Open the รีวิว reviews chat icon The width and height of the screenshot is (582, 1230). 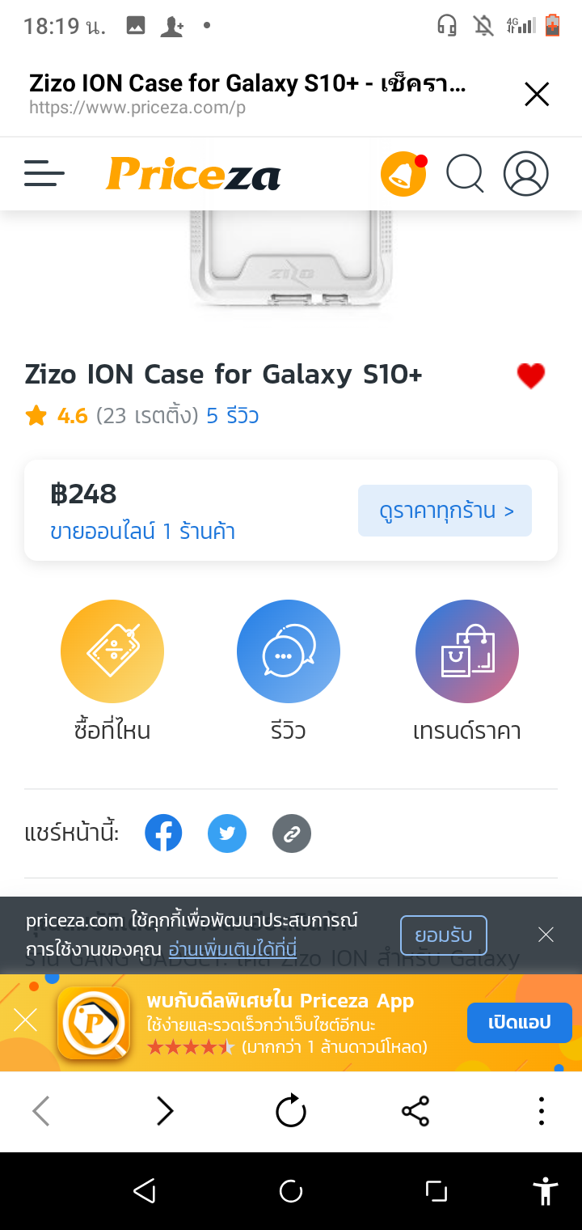pos(289,651)
